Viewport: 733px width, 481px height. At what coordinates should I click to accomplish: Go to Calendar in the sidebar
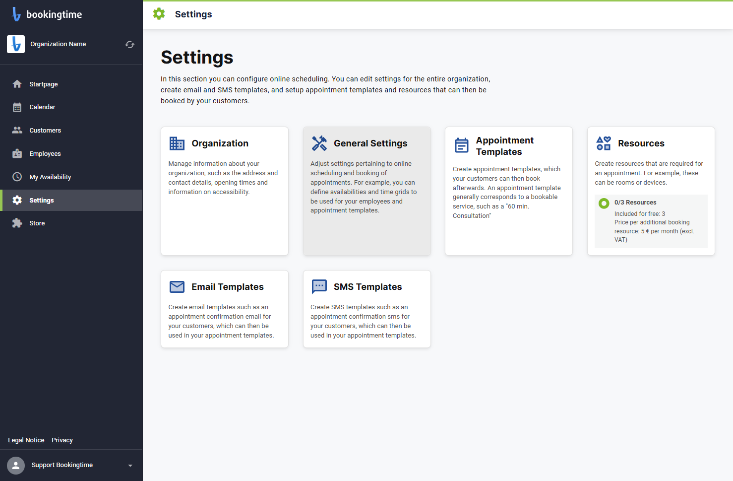click(71, 107)
